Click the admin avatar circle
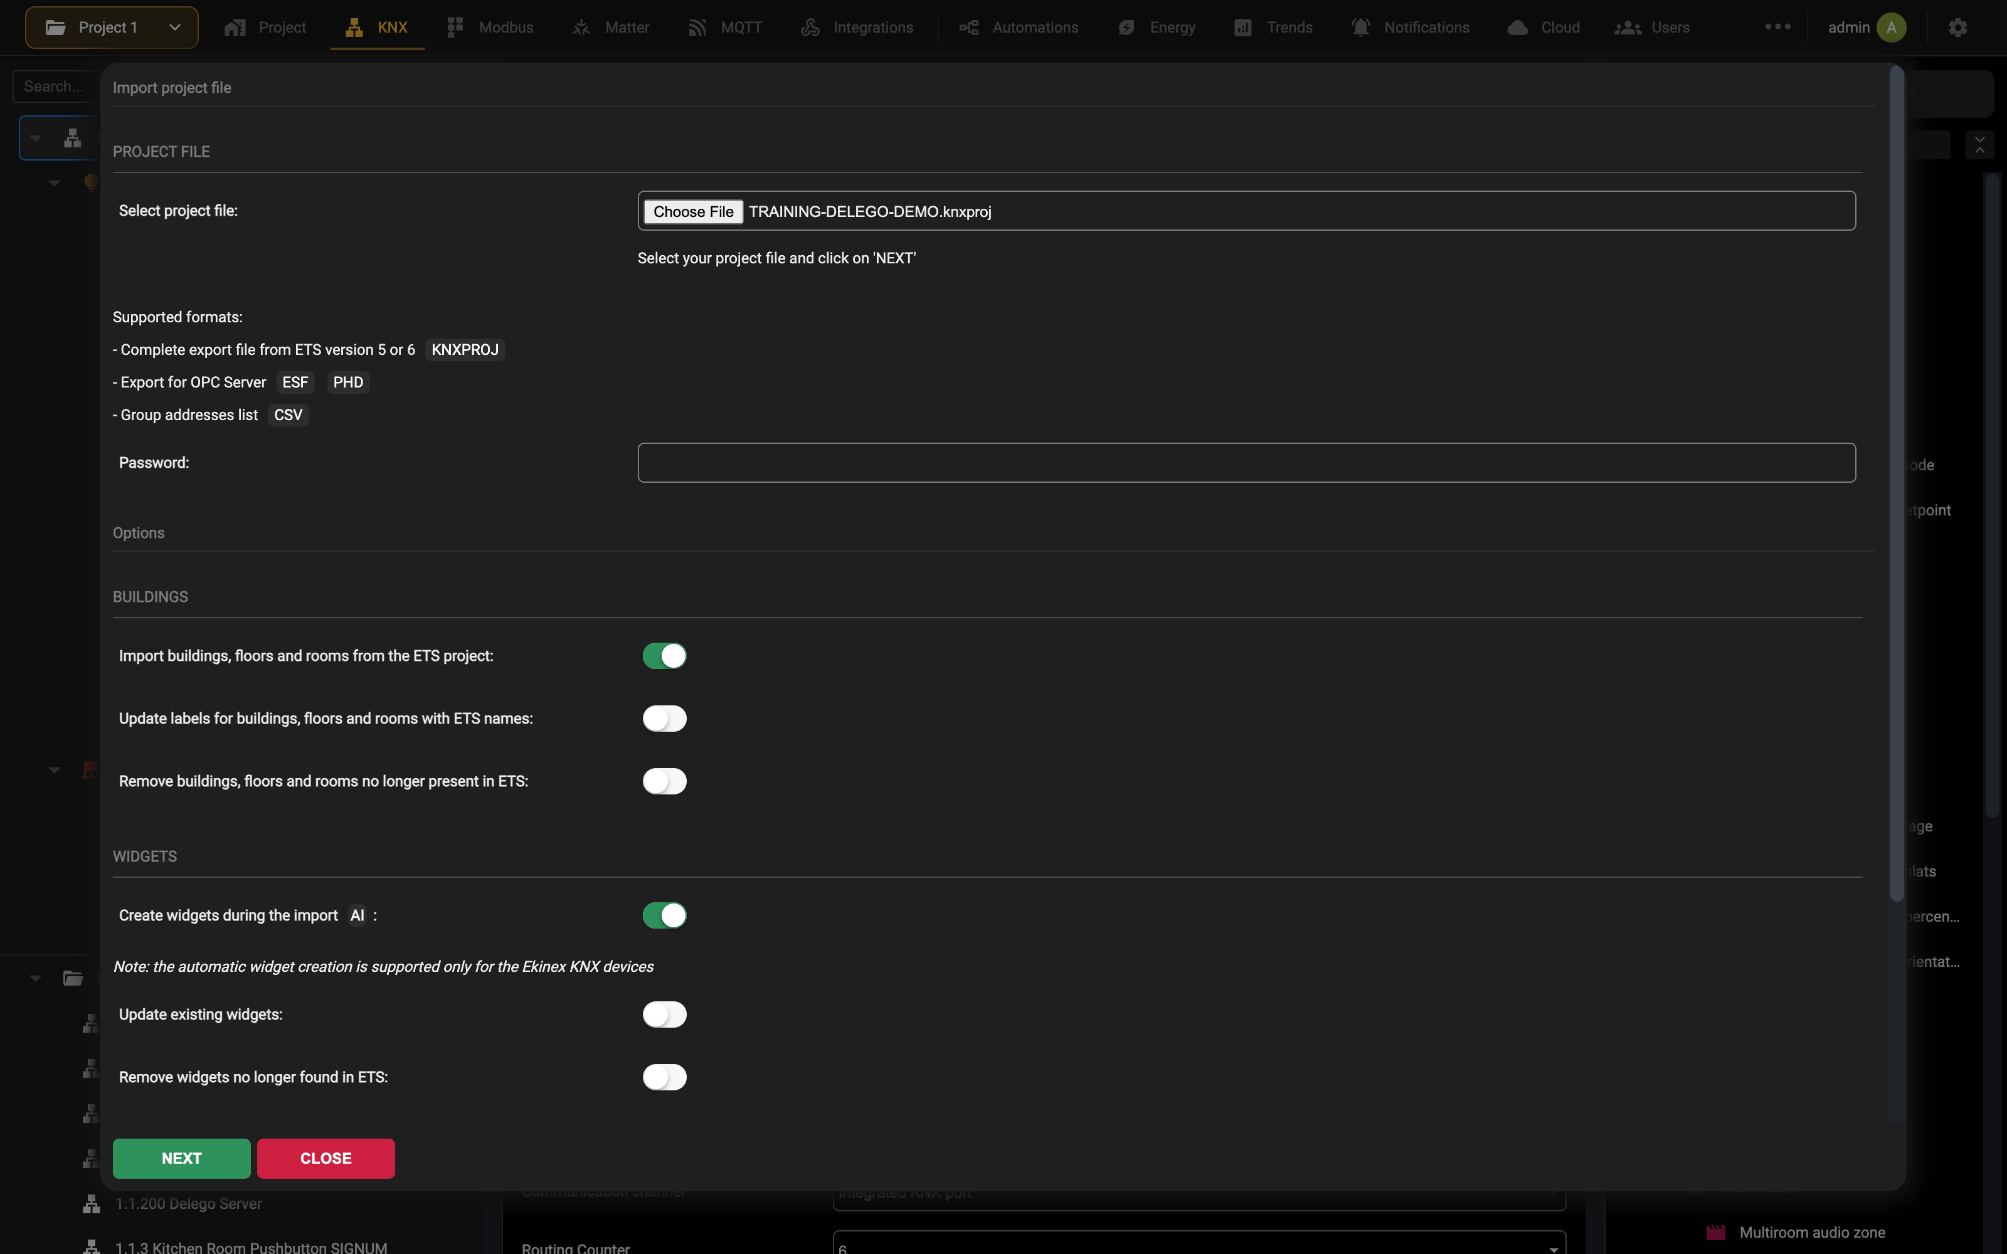Screen dimensions: 2007x1254 1891,28
